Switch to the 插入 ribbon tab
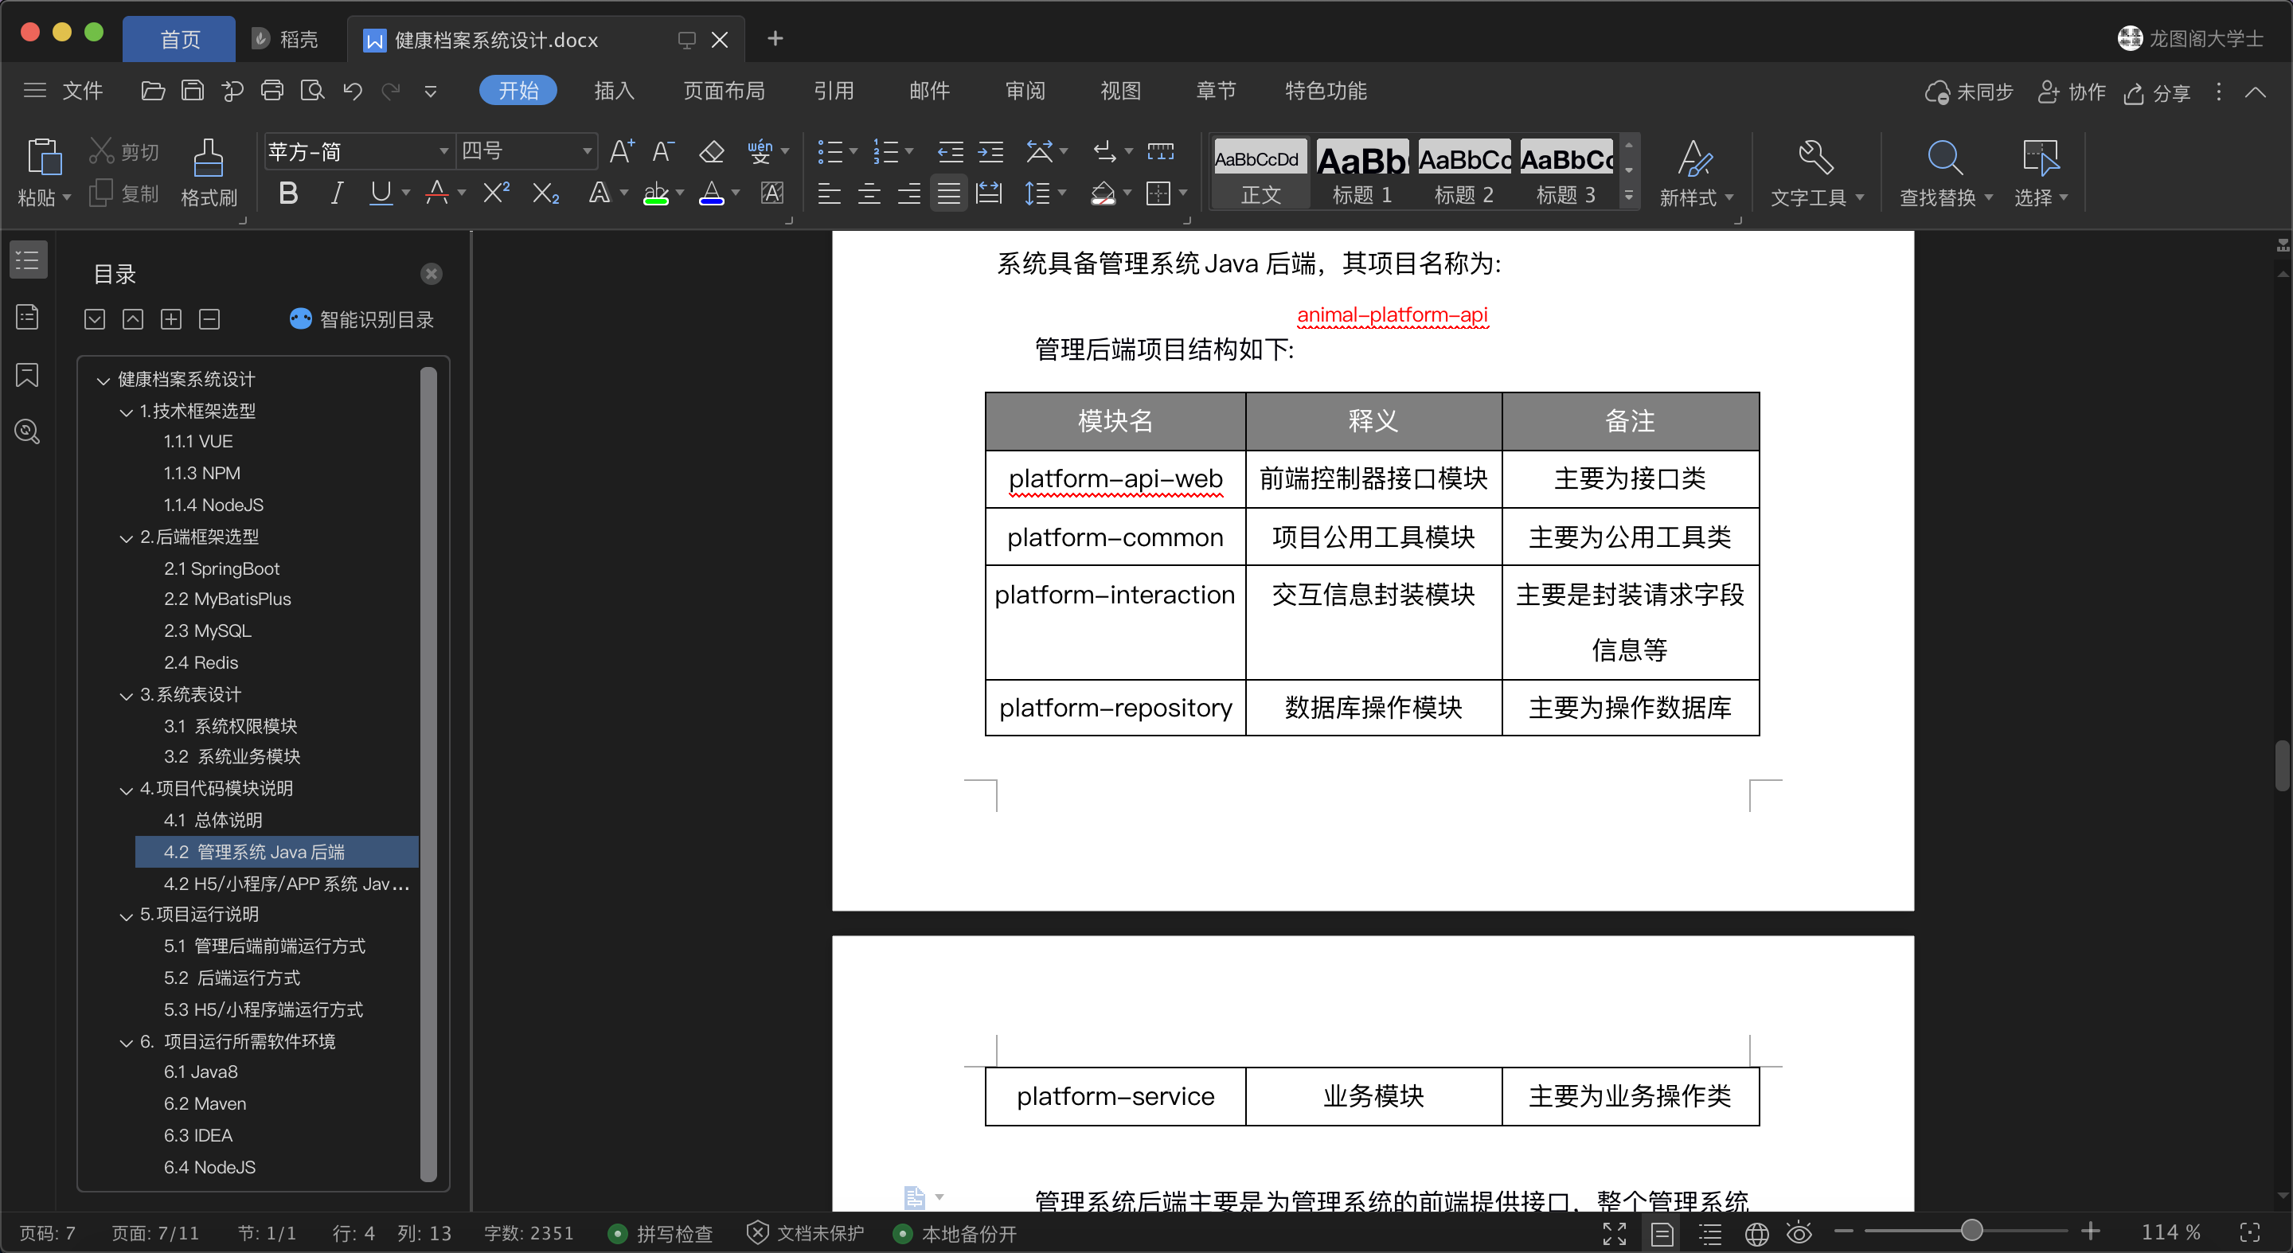The width and height of the screenshot is (2293, 1253). (x=613, y=91)
